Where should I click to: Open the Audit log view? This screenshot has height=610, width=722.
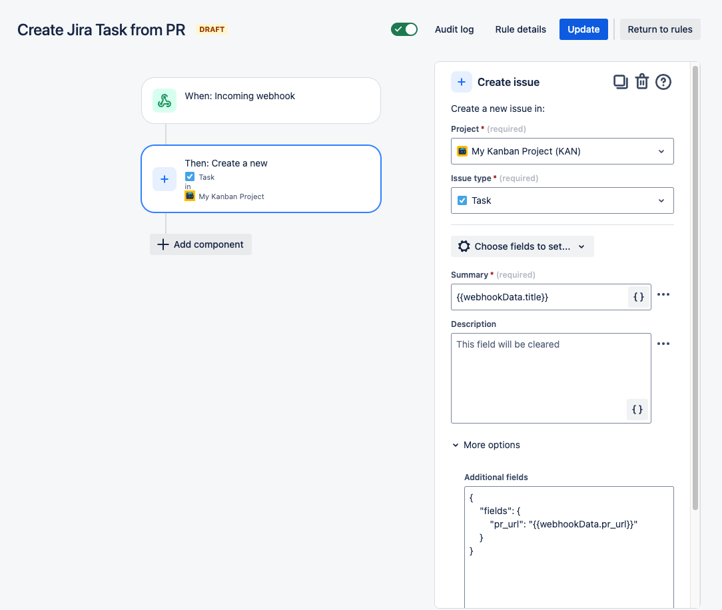point(454,29)
